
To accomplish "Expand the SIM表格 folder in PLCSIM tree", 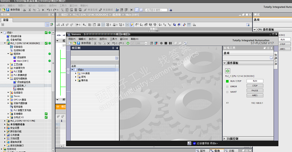I will coord(76,73).
